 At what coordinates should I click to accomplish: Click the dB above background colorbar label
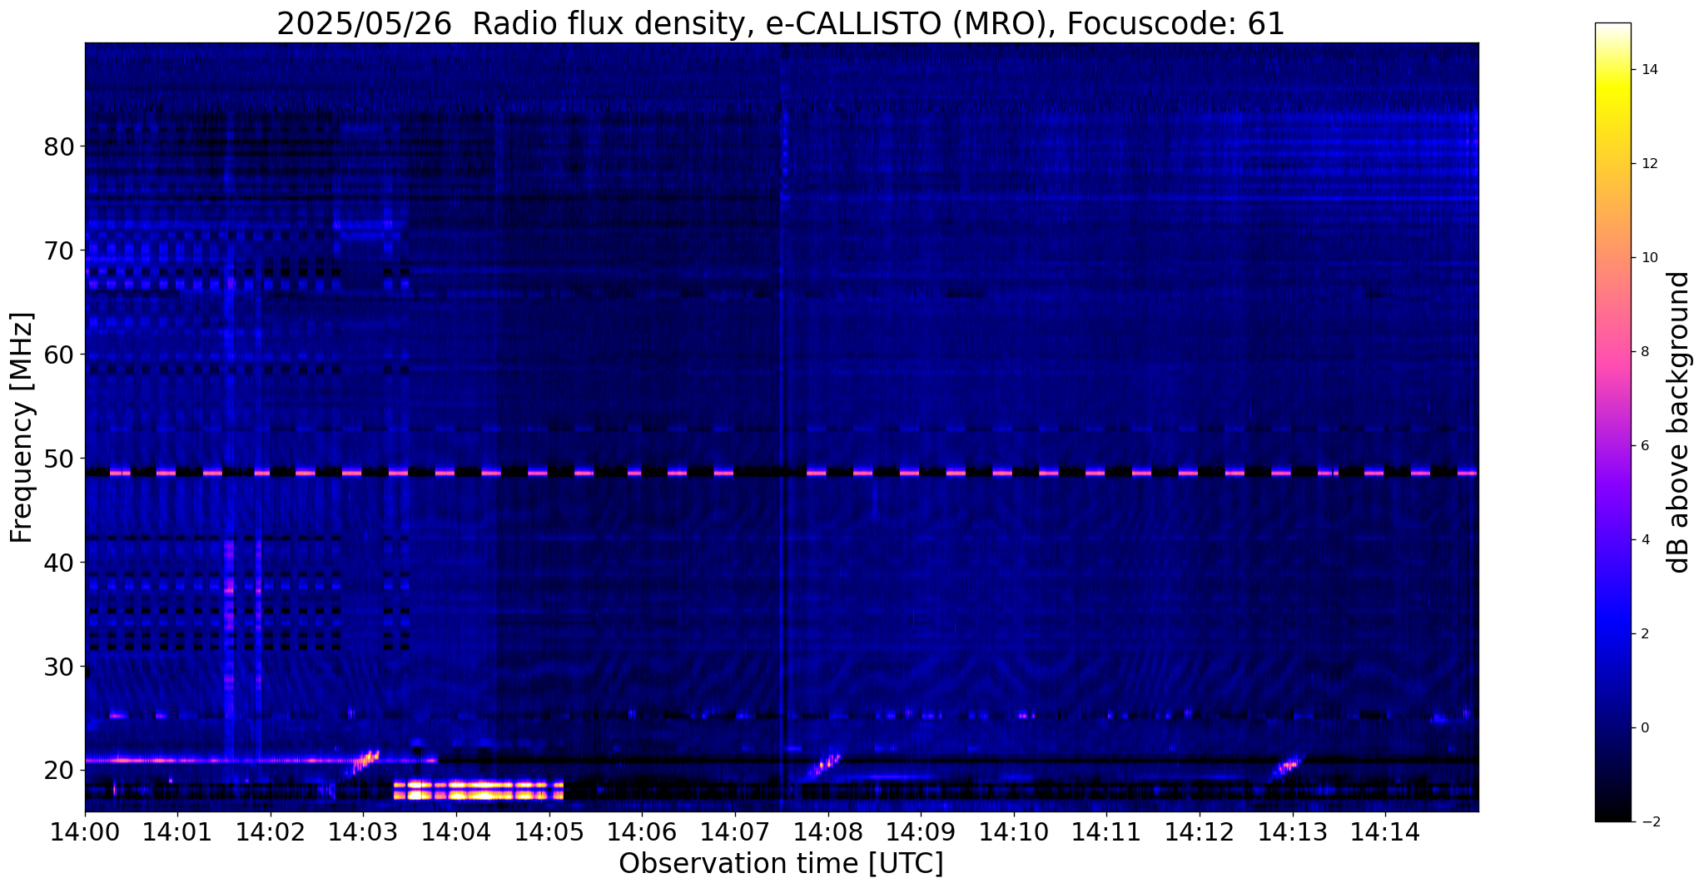(x=1679, y=422)
